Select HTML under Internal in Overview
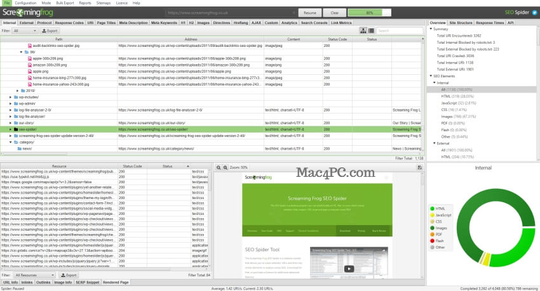540x291 pixels. coord(457,96)
